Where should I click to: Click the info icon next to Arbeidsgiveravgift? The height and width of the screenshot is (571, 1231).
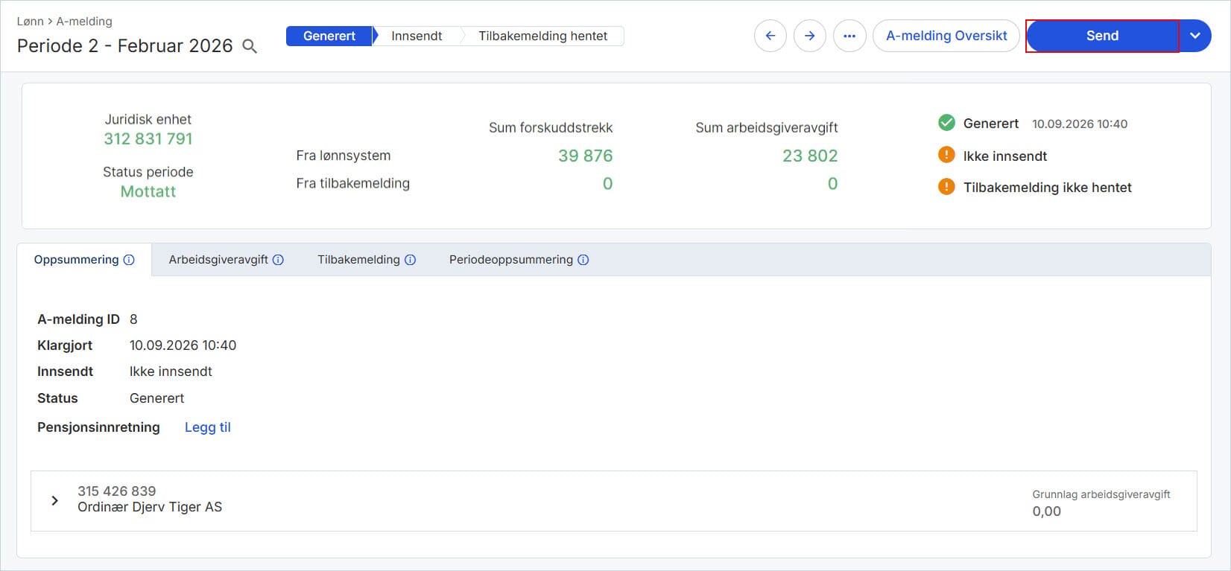(278, 260)
